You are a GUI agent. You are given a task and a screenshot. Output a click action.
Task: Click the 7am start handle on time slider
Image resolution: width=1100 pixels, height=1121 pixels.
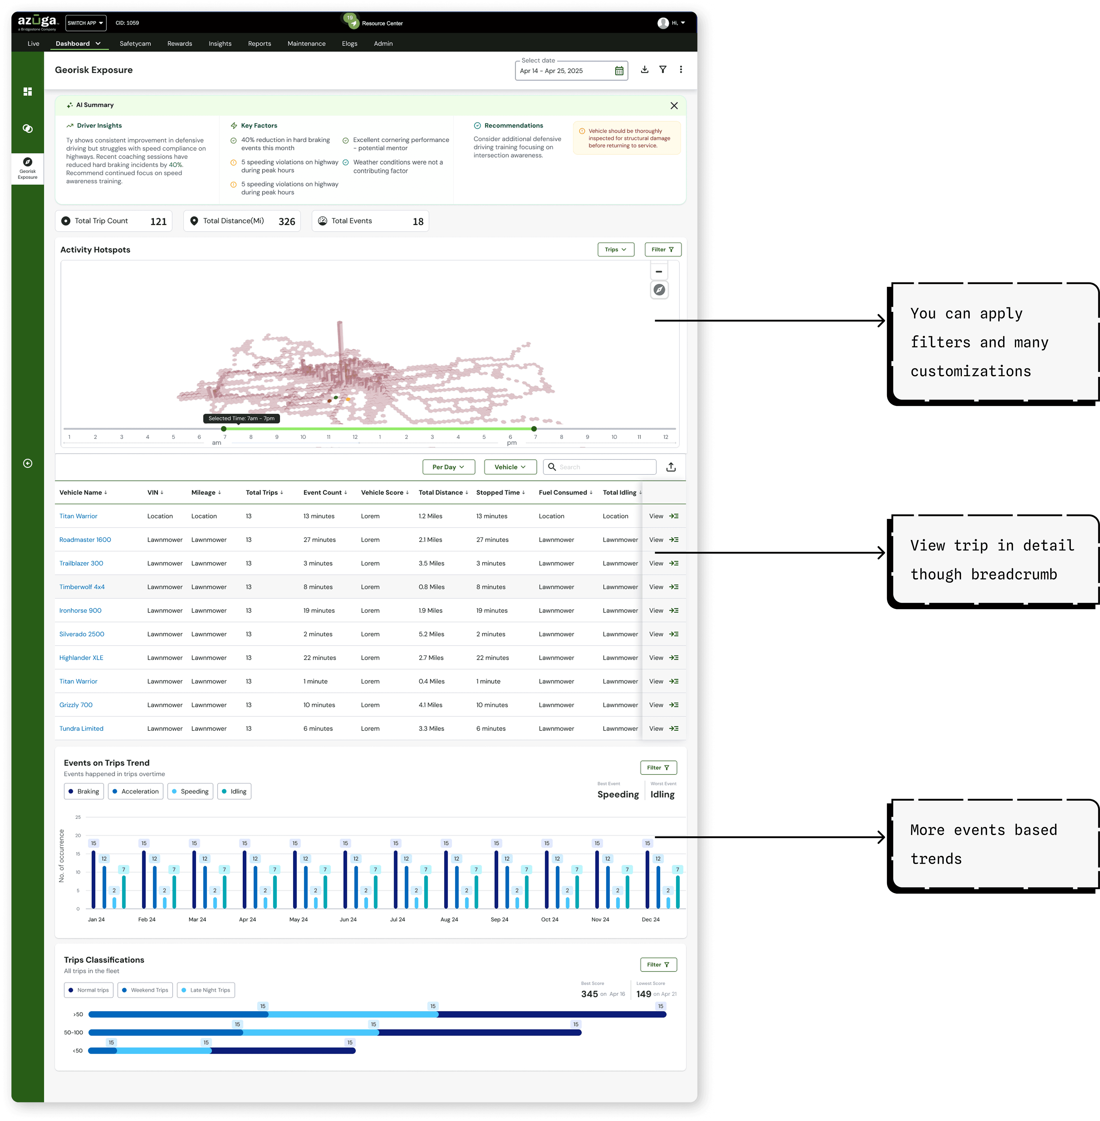[x=224, y=429]
